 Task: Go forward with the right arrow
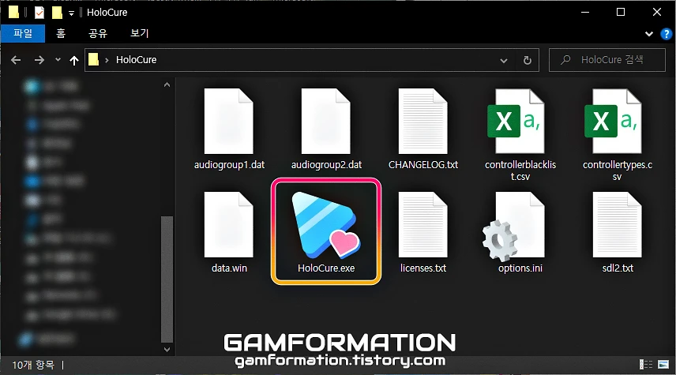pyautogui.click(x=39, y=60)
